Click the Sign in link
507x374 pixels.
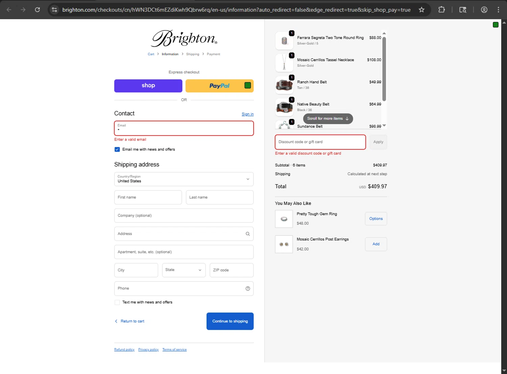coord(247,114)
